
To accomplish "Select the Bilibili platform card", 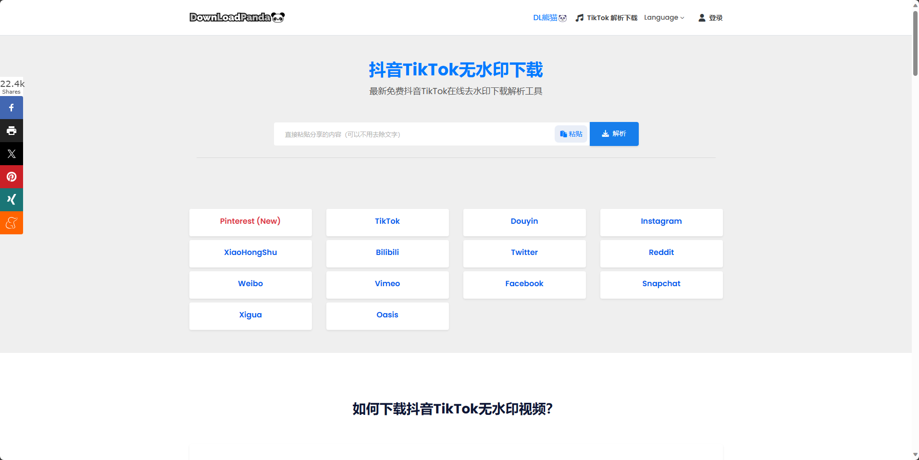I will (387, 253).
